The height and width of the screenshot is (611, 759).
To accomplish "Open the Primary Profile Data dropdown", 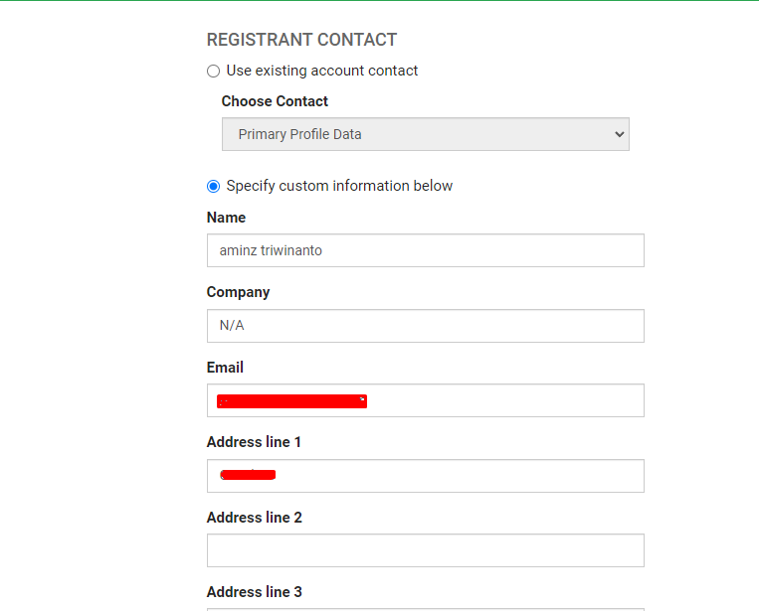I will click(426, 134).
